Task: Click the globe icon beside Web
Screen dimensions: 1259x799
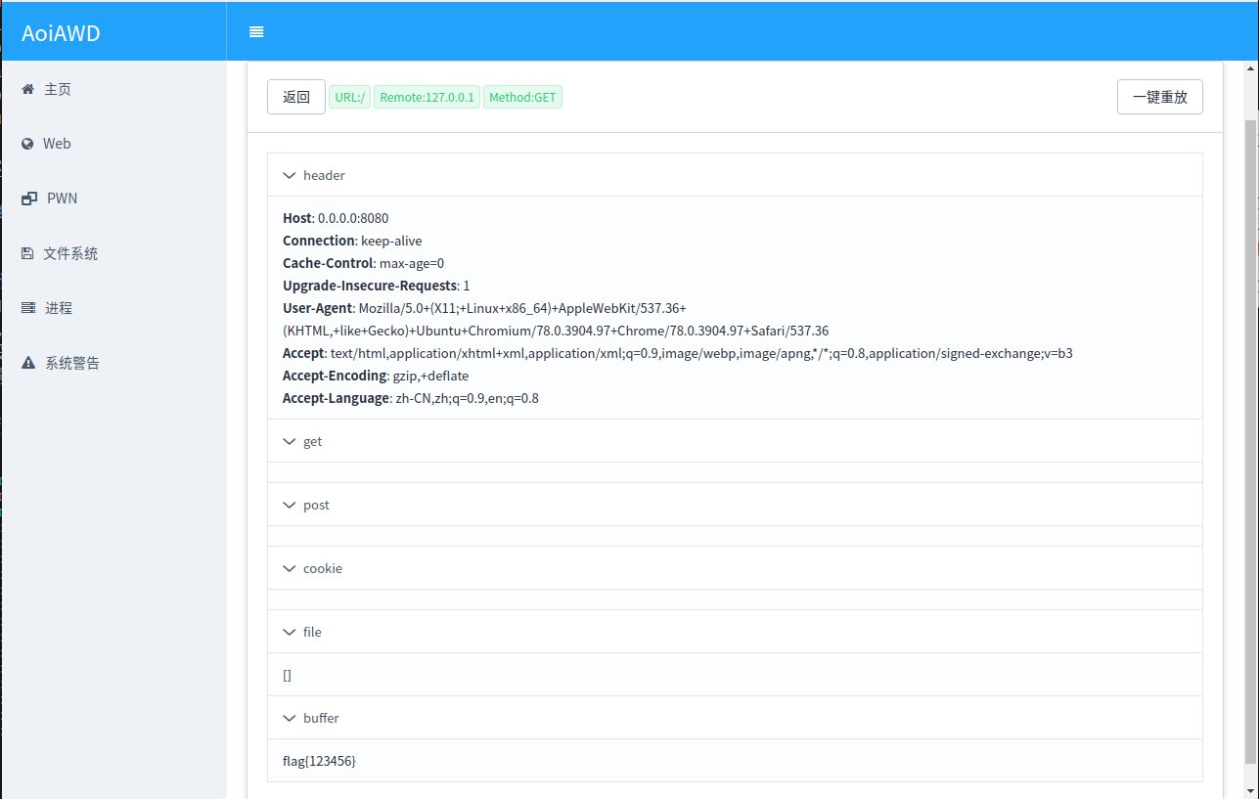Action: [27, 144]
